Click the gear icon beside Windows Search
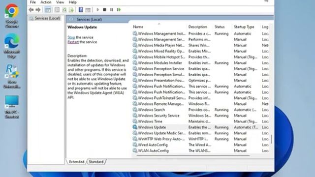315x177 pixels. coord(135,110)
